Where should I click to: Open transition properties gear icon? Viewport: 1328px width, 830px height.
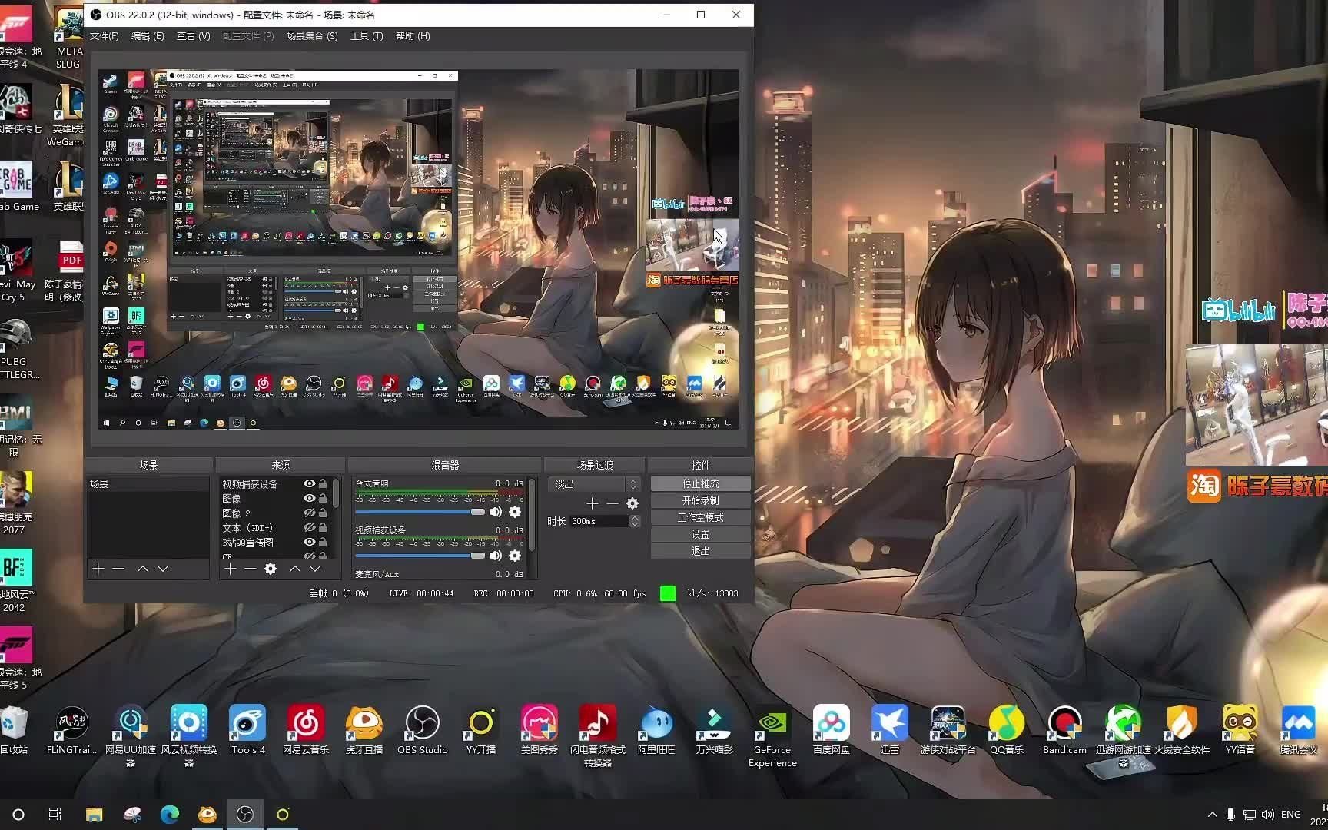pos(632,503)
